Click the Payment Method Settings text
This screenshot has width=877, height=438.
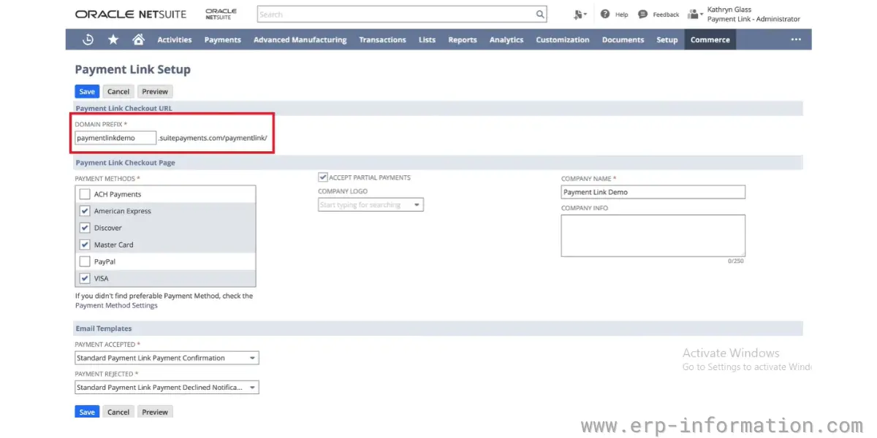pyautogui.click(x=116, y=305)
